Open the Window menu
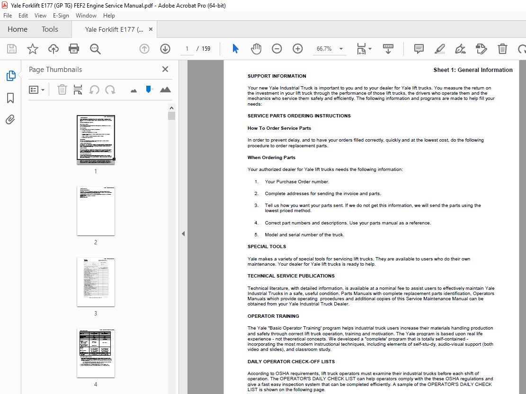The image size is (526, 394). pos(86,16)
